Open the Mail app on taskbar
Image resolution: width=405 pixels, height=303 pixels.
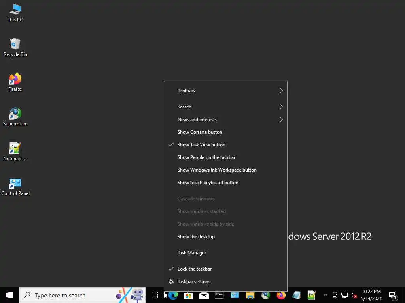pyautogui.click(x=204, y=295)
